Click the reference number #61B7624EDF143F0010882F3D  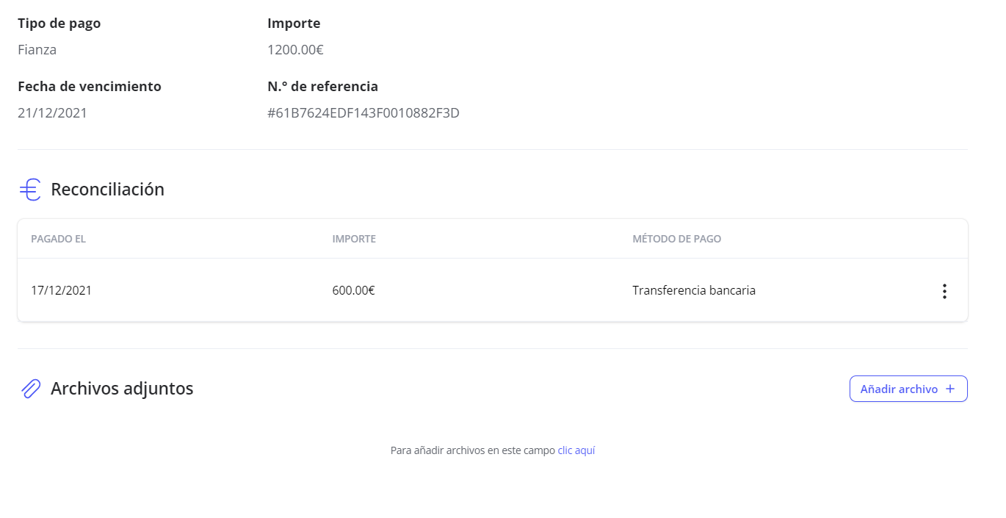point(363,113)
